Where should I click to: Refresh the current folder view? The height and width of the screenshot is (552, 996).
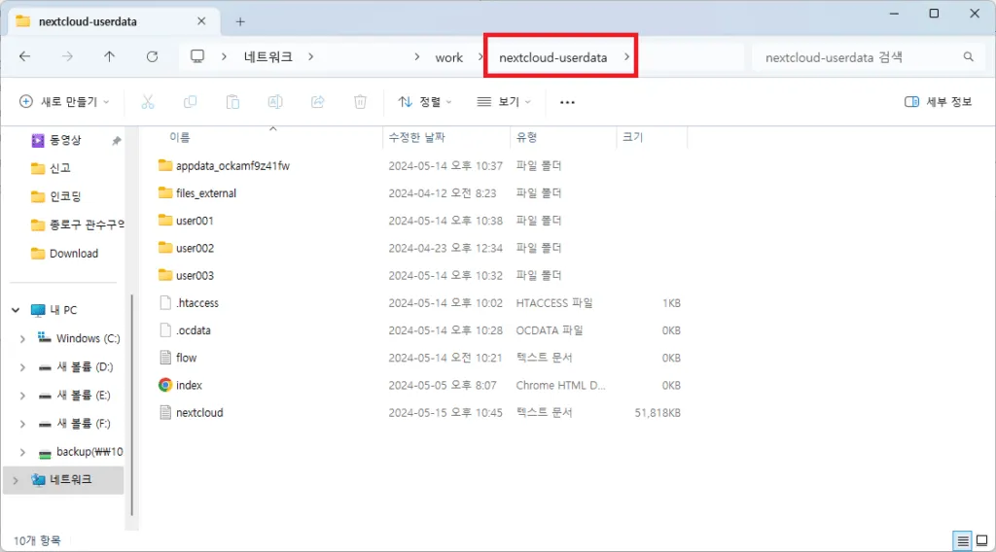click(152, 57)
